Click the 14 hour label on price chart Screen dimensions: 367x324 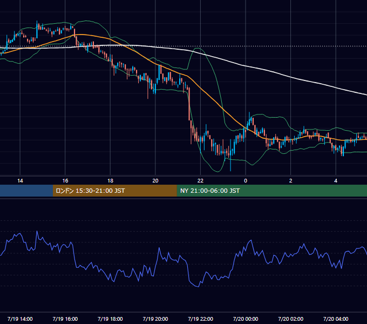20,181
